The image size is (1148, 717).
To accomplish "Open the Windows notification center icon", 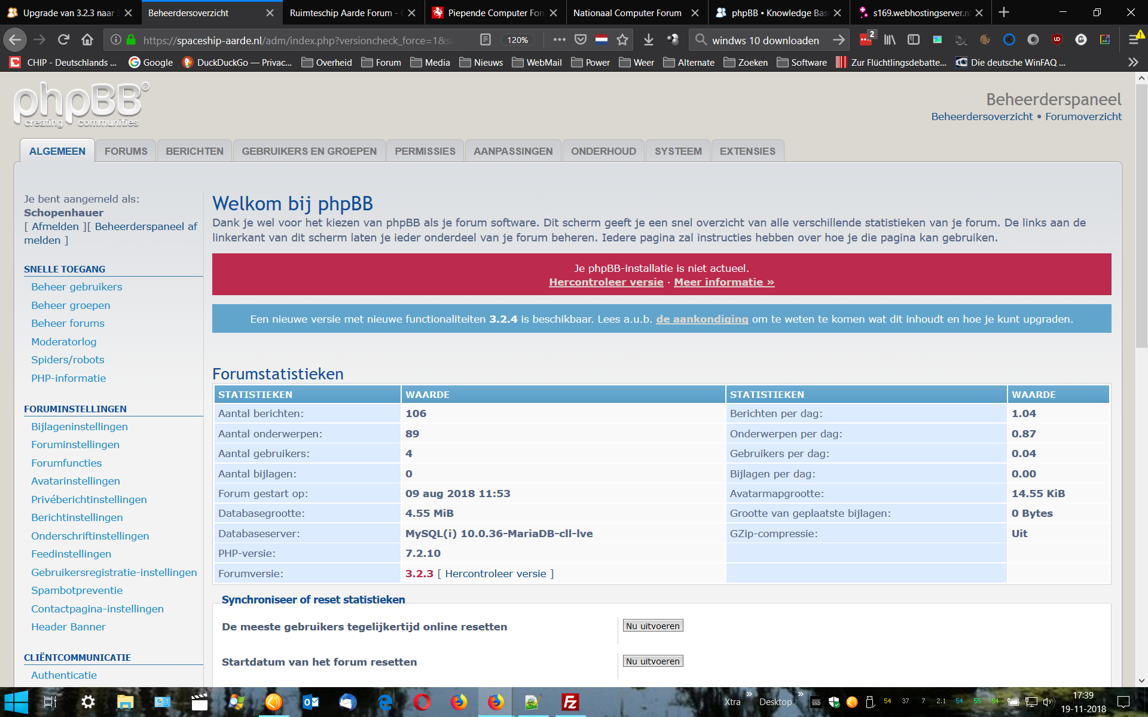I will click(x=1123, y=702).
